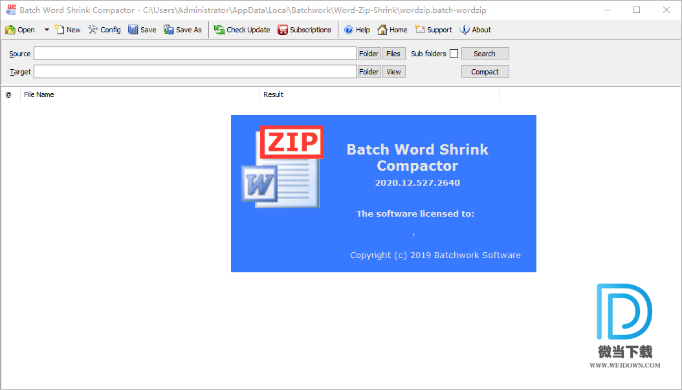Click the Compact button
The height and width of the screenshot is (390, 682).
point(485,72)
